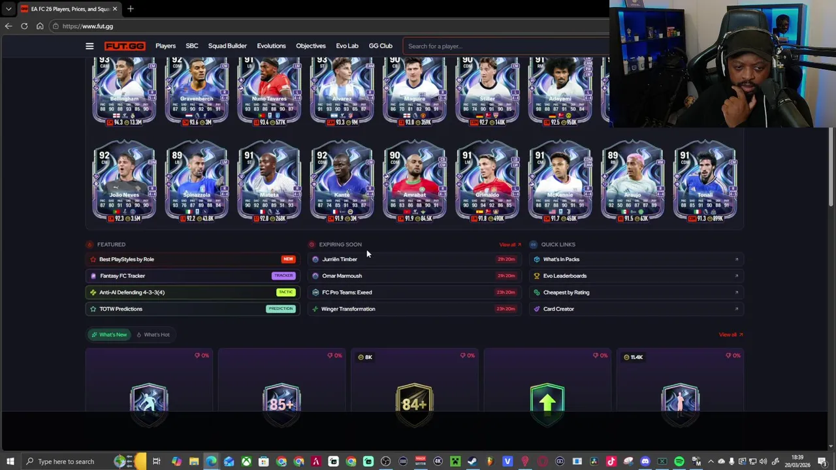The width and height of the screenshot is (836, 470).
Task: Open the Xbox app from the taskbar
Action: tap(246, 462)
